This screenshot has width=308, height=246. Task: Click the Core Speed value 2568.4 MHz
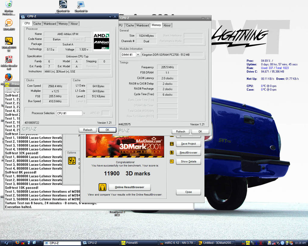tap(55, 86)
